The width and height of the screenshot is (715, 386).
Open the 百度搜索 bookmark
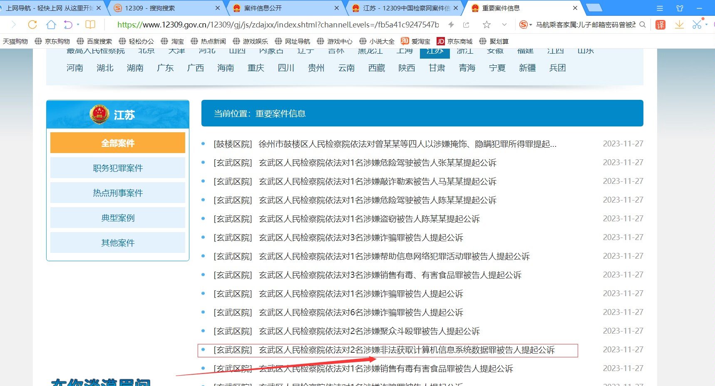[94, 41]
